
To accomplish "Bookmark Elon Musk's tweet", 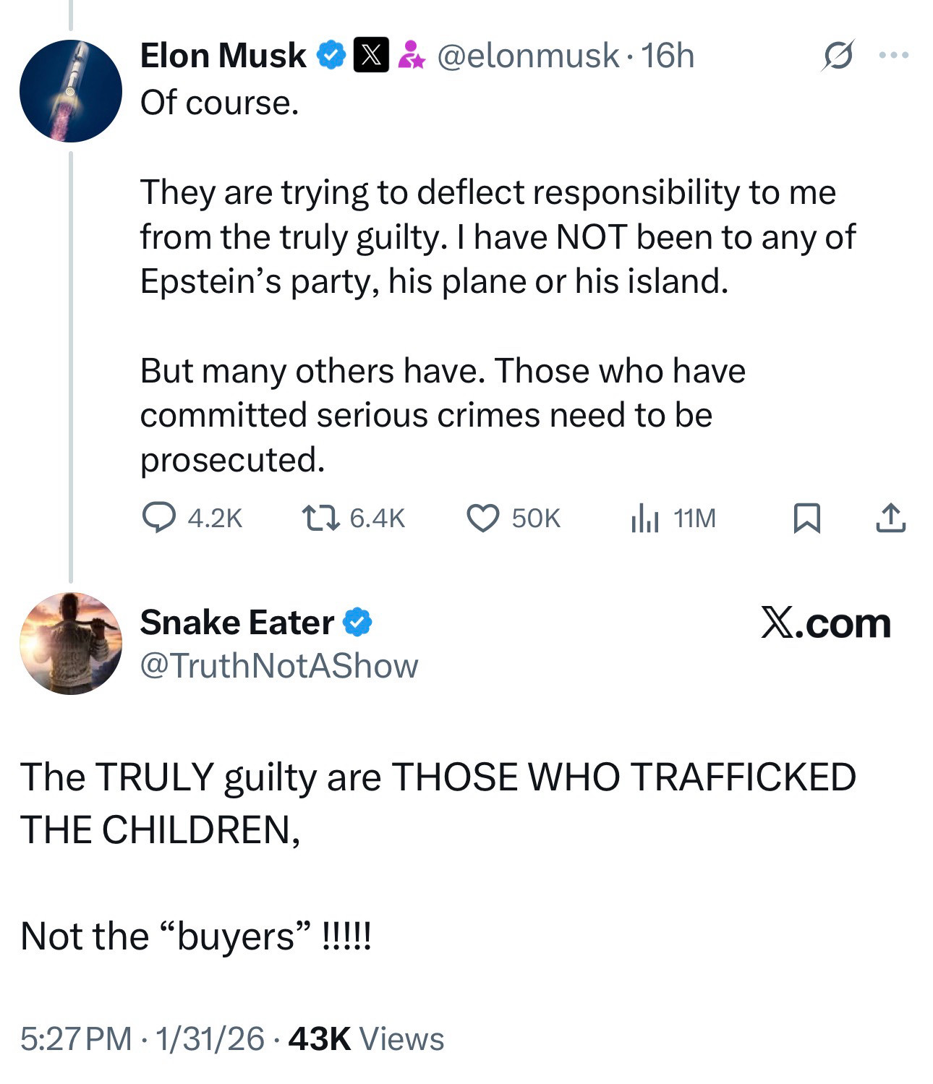I will click(806, 518).
